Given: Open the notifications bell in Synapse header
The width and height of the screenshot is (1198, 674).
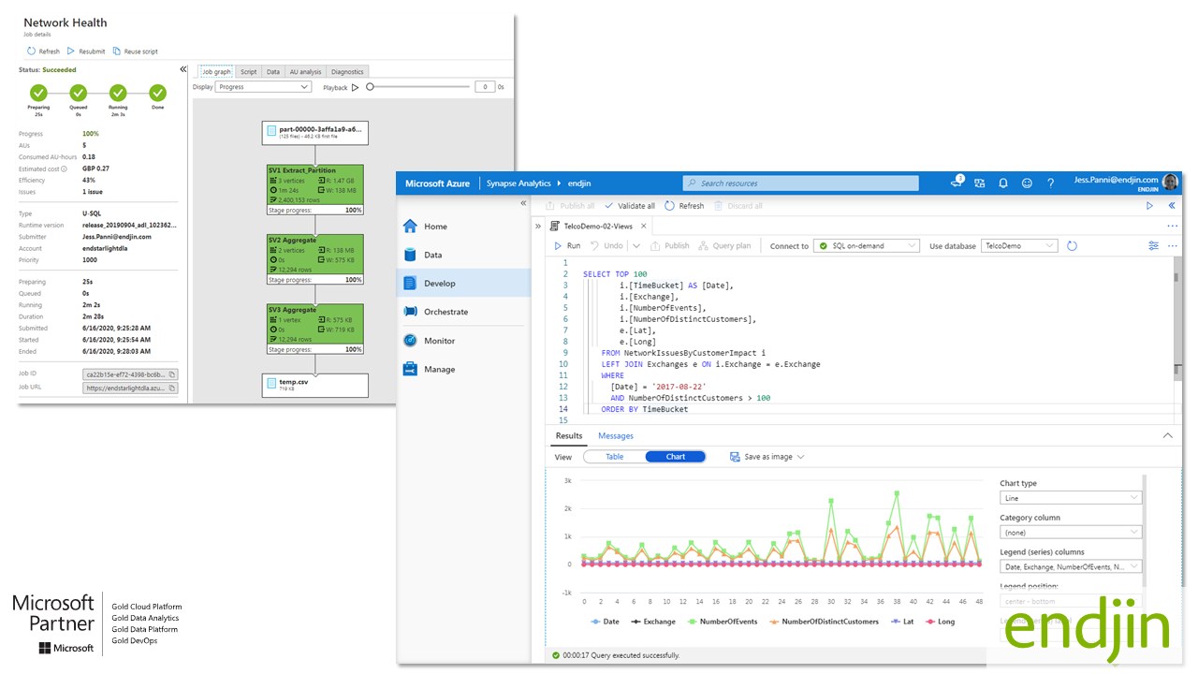Looking at the screenshot, I should 1003,183.
